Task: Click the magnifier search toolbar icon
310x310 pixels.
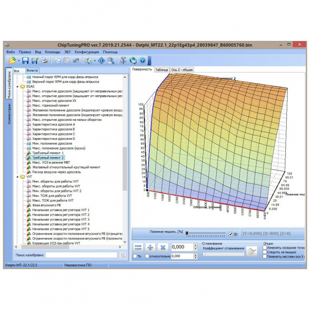Action: (111, 60)
